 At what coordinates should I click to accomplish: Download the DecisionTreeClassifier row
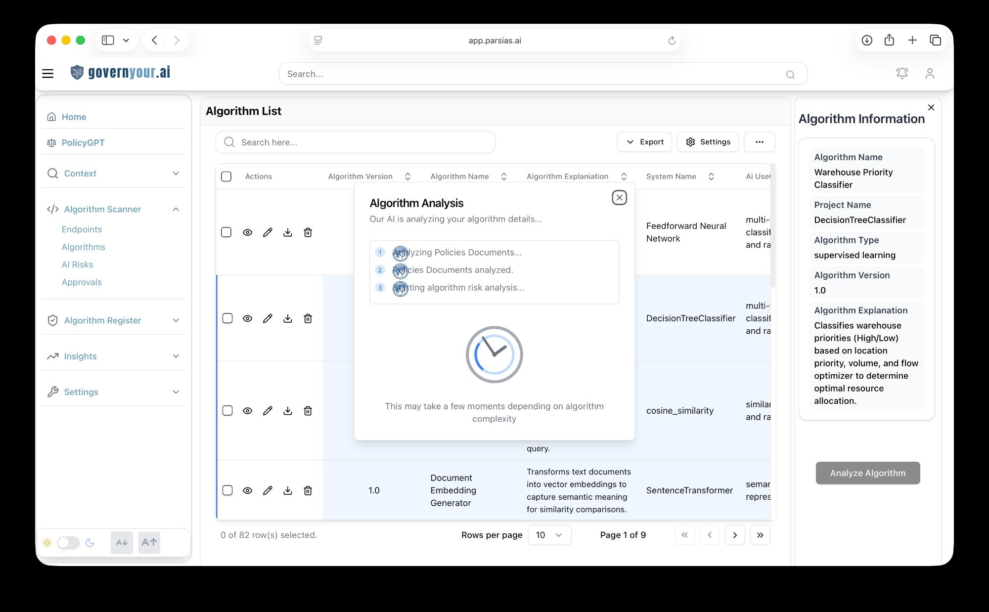tap(288, 318)
